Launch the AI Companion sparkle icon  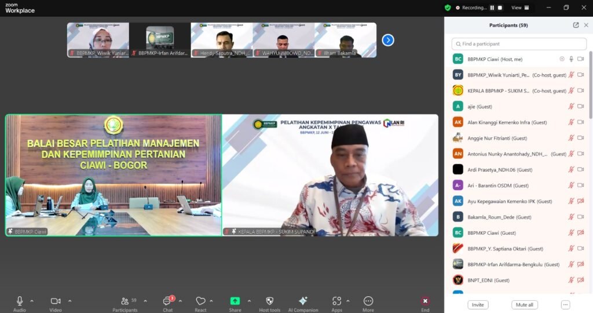303,301
